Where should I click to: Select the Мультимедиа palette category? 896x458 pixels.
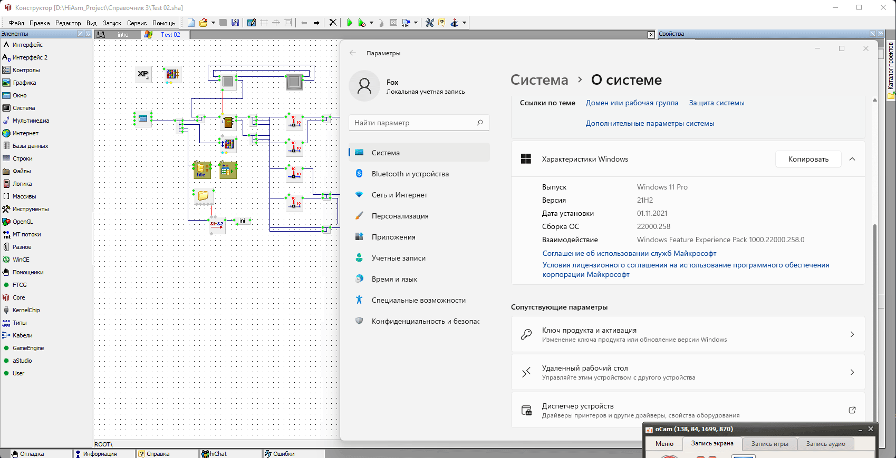point(31,121)
